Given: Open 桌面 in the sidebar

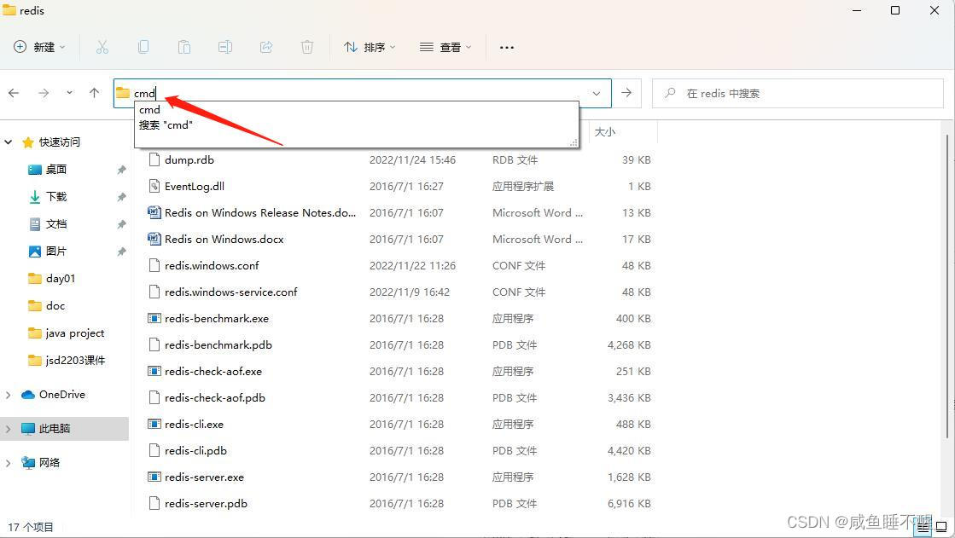Looking at the screenshot, I should (56, 169).
